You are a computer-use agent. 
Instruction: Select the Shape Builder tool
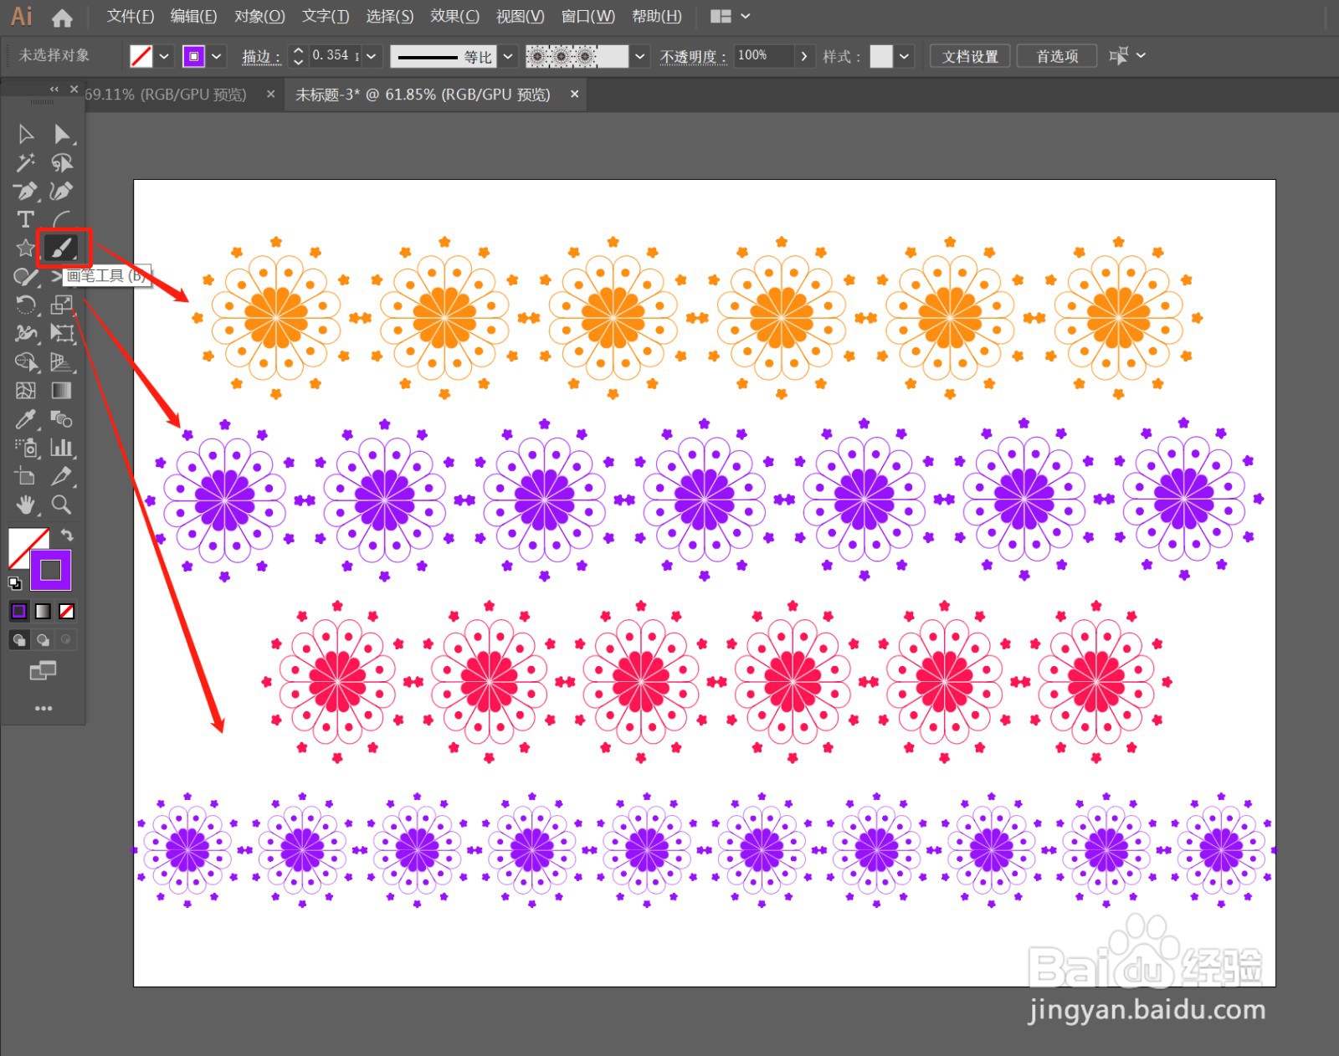click(x=25, y=361)
